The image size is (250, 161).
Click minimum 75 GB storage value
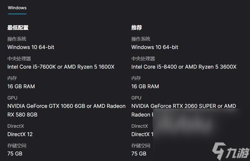coord(15,153)
